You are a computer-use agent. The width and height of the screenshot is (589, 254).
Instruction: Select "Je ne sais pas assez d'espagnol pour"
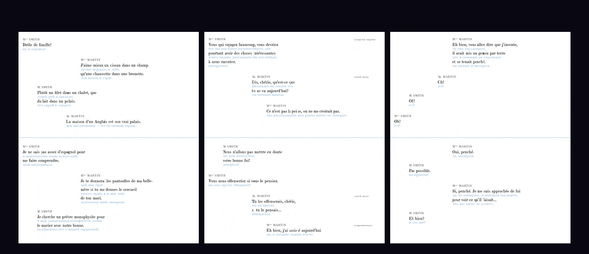point(54,152)
